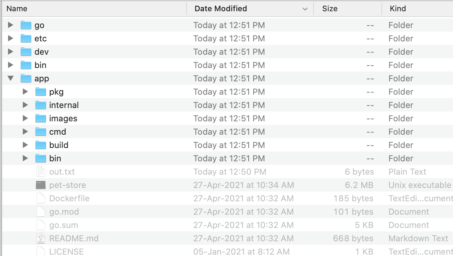The image size is (453, 256).
Task: Select the go.sum document icon
Action: (x=41, y=225)
